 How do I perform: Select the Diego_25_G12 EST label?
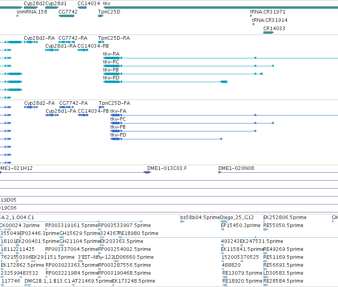(237, 218)
